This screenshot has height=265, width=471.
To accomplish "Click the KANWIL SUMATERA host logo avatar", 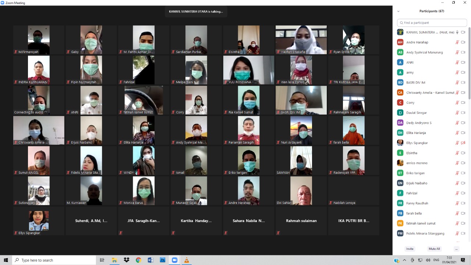I will coord(400,32).
